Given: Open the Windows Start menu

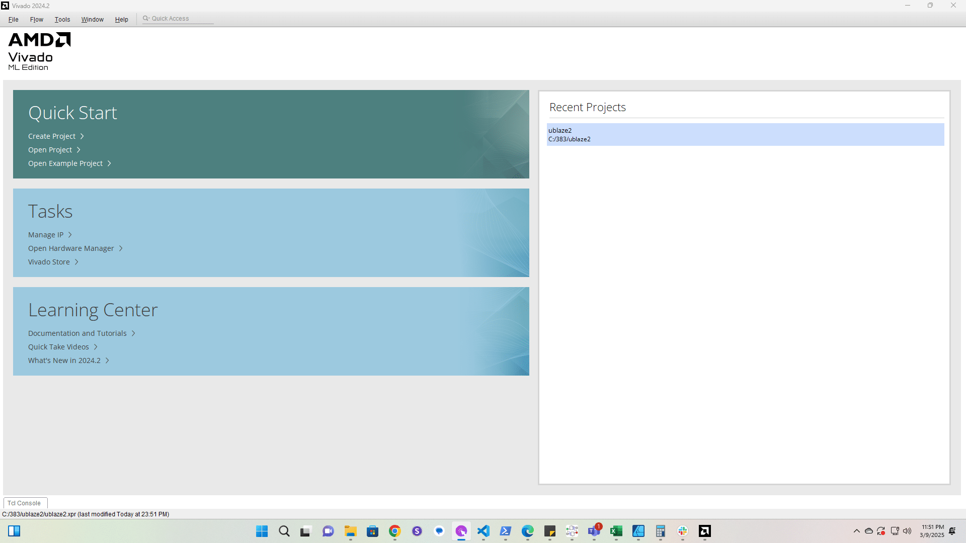Looking at the screenshot, I should (x=262, y=531).
